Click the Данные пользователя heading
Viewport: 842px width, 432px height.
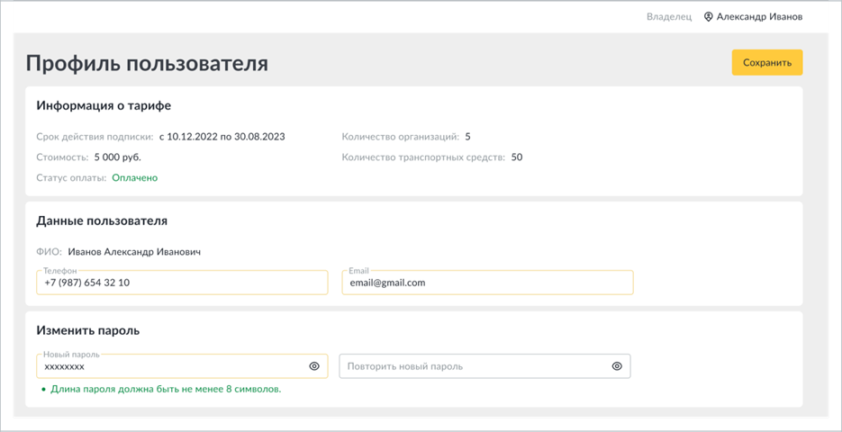pos(102,220)
